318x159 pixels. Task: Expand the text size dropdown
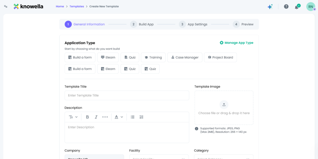[x=73, y=117]
